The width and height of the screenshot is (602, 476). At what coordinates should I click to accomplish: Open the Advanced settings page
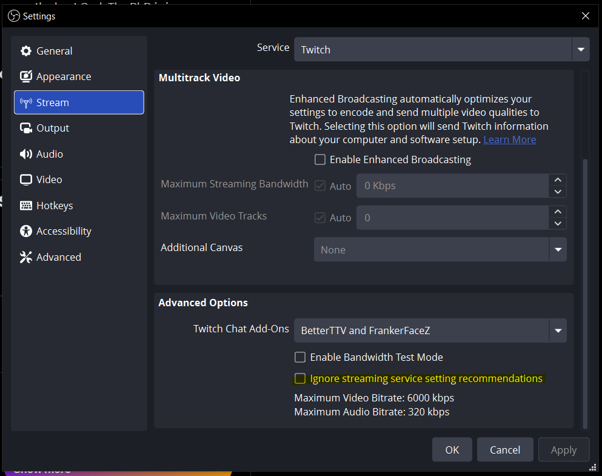[79, 257]
